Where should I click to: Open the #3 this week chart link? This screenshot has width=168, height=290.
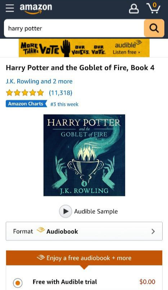click(64, 104)
